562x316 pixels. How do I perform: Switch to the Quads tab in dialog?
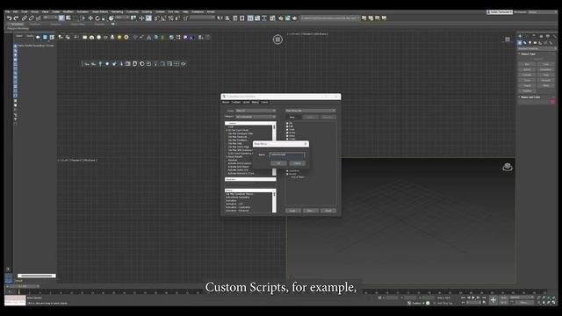246,103
